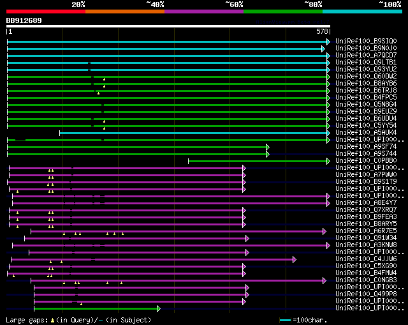Click the cyan arrowhead ending the B9N0J0 alignment

[323, 49]
